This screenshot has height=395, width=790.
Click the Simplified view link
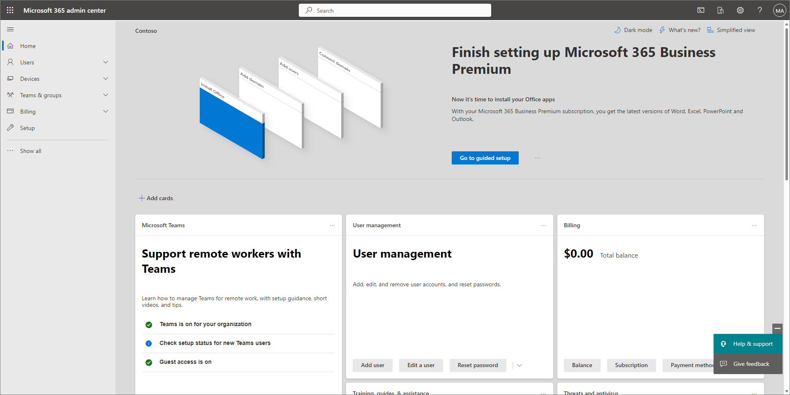click(x=736, y=30)
